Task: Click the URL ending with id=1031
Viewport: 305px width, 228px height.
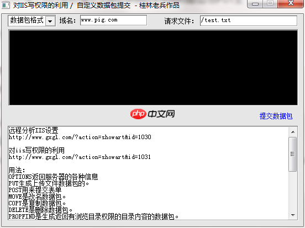Action: click(80, 157)
